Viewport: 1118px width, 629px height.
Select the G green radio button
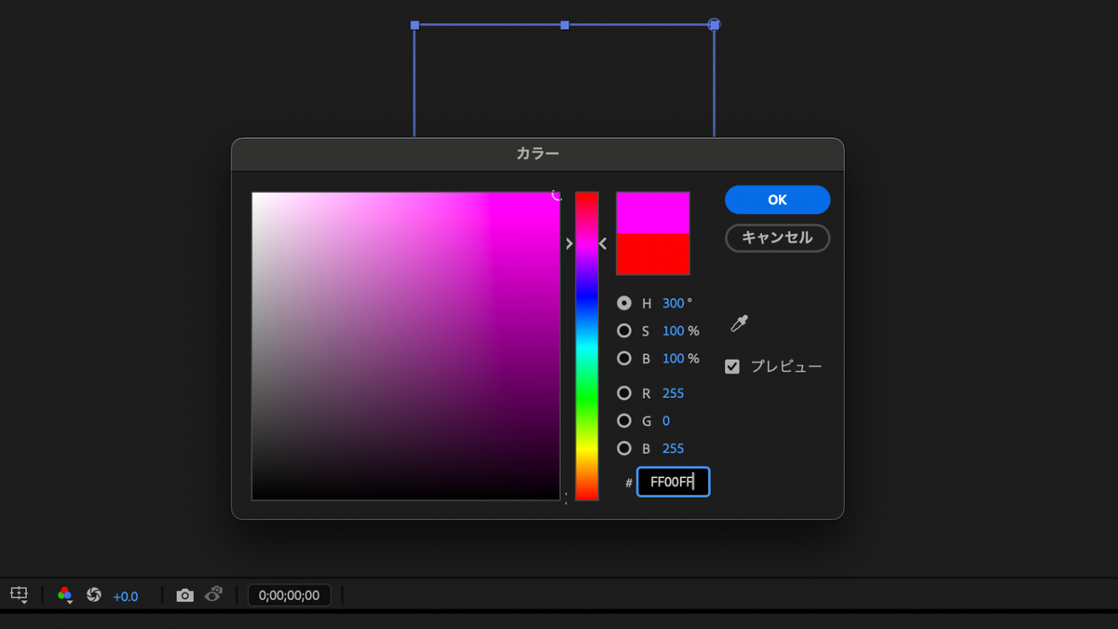624,421
